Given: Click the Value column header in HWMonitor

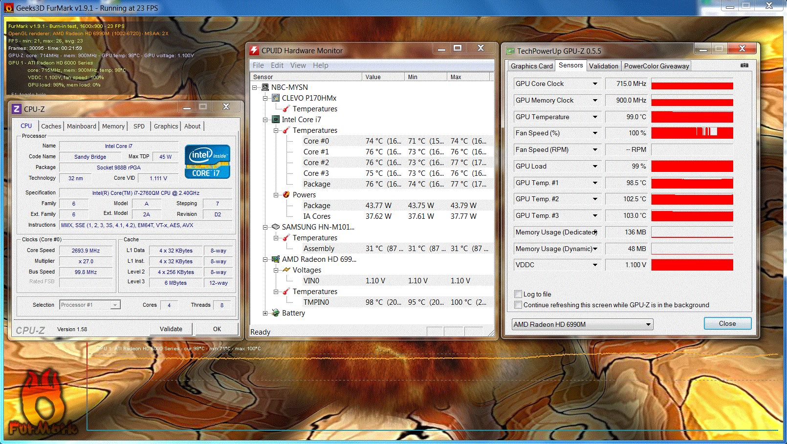Looking at the screenshot, I should [383, 77].
